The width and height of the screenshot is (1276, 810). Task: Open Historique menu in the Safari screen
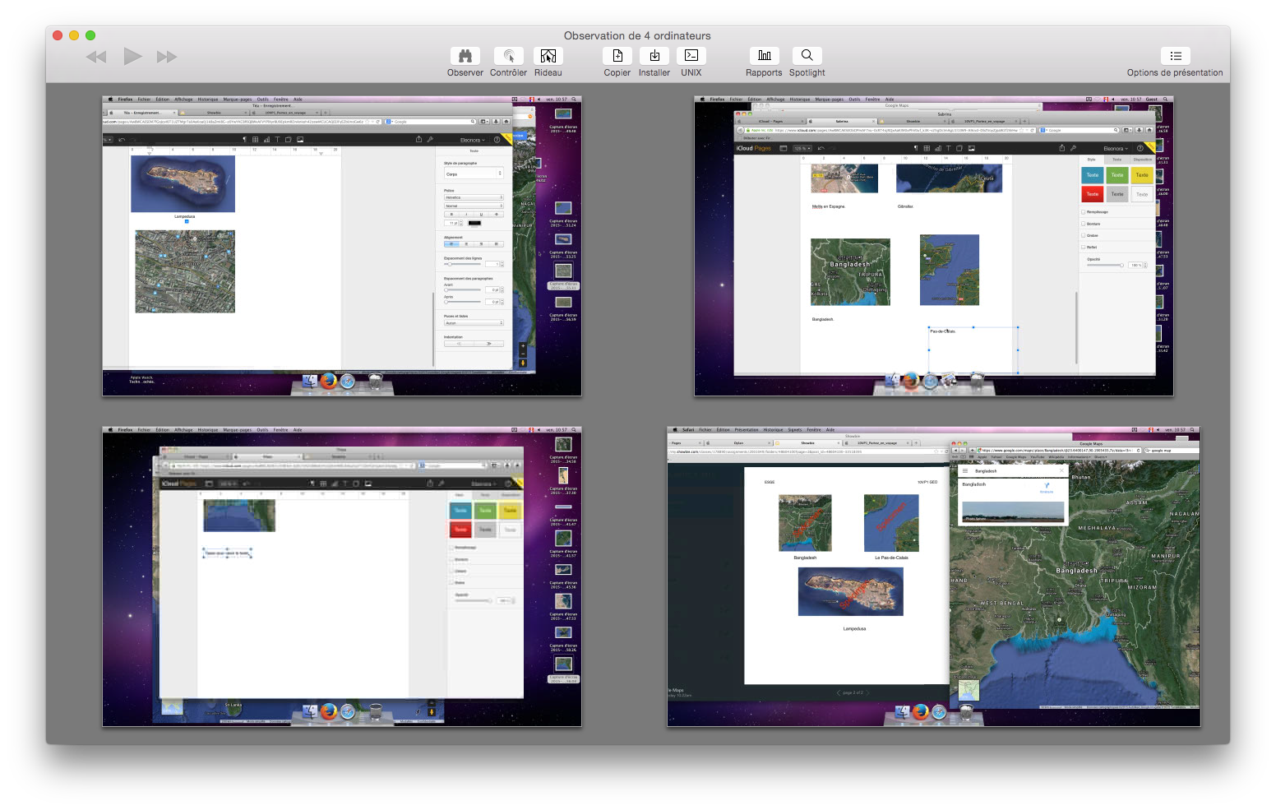click(x=773, y=429)
